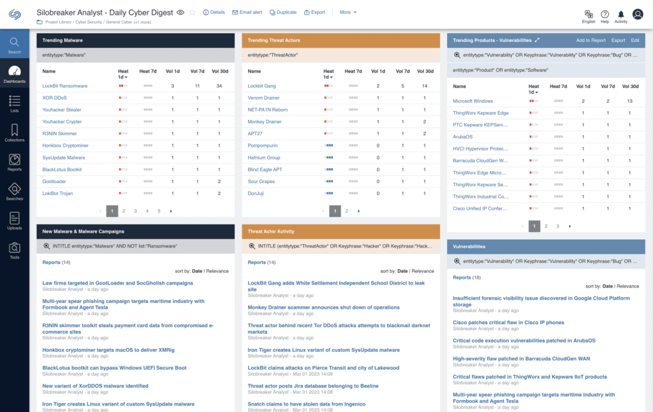653x412 pixels.
Task: Click the Cyber Security breadcrumb
Action: tap(88, 22)
